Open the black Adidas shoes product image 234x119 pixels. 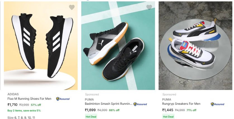tap(41, 46)
